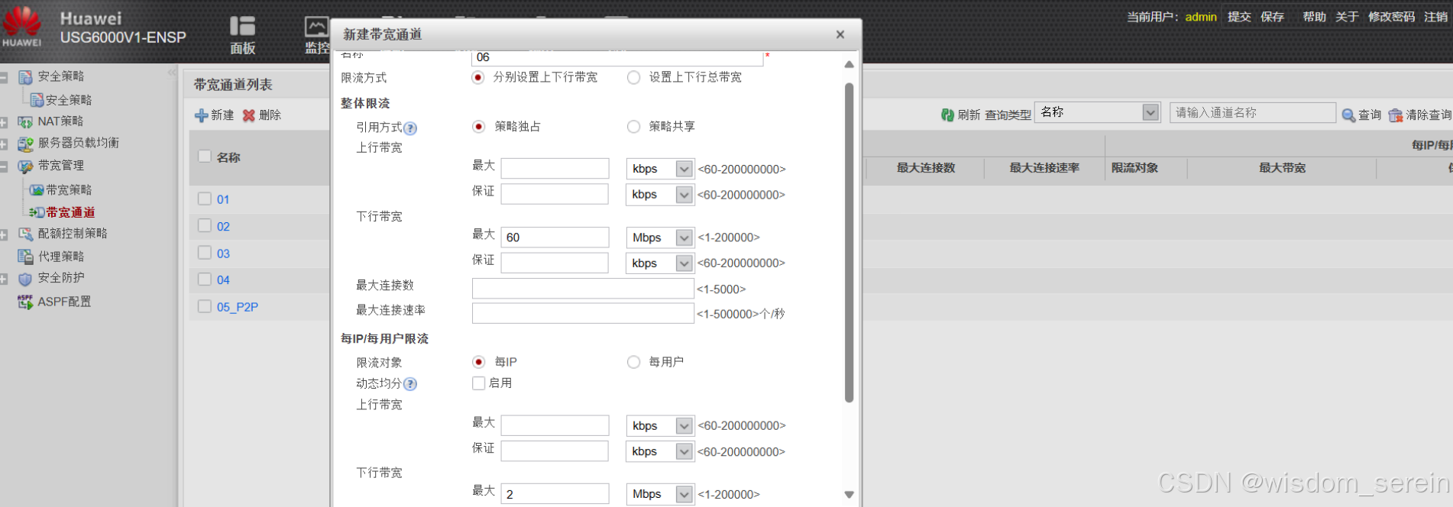
Task: Select 策略共享 radio option
Action: point(633,126)
